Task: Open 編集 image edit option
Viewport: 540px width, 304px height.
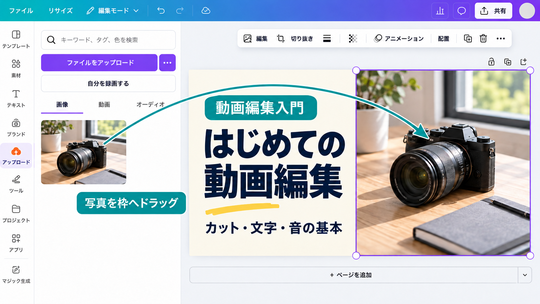Action: pyautogui.click(x=255, y=38)
